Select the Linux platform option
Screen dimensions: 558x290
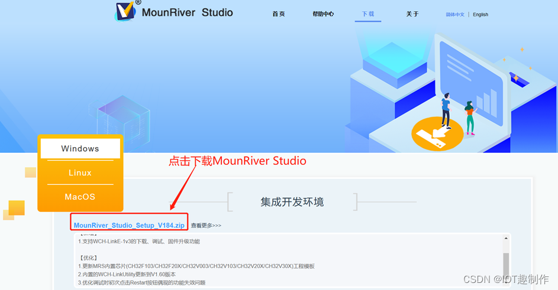tap(80, 172)
